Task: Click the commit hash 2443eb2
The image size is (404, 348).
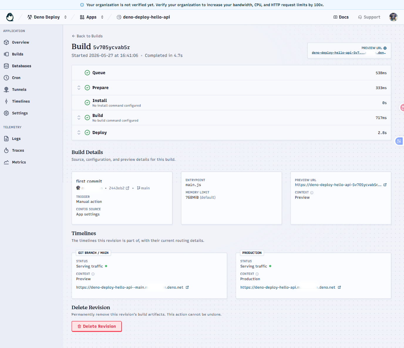Action: [117, 188]
